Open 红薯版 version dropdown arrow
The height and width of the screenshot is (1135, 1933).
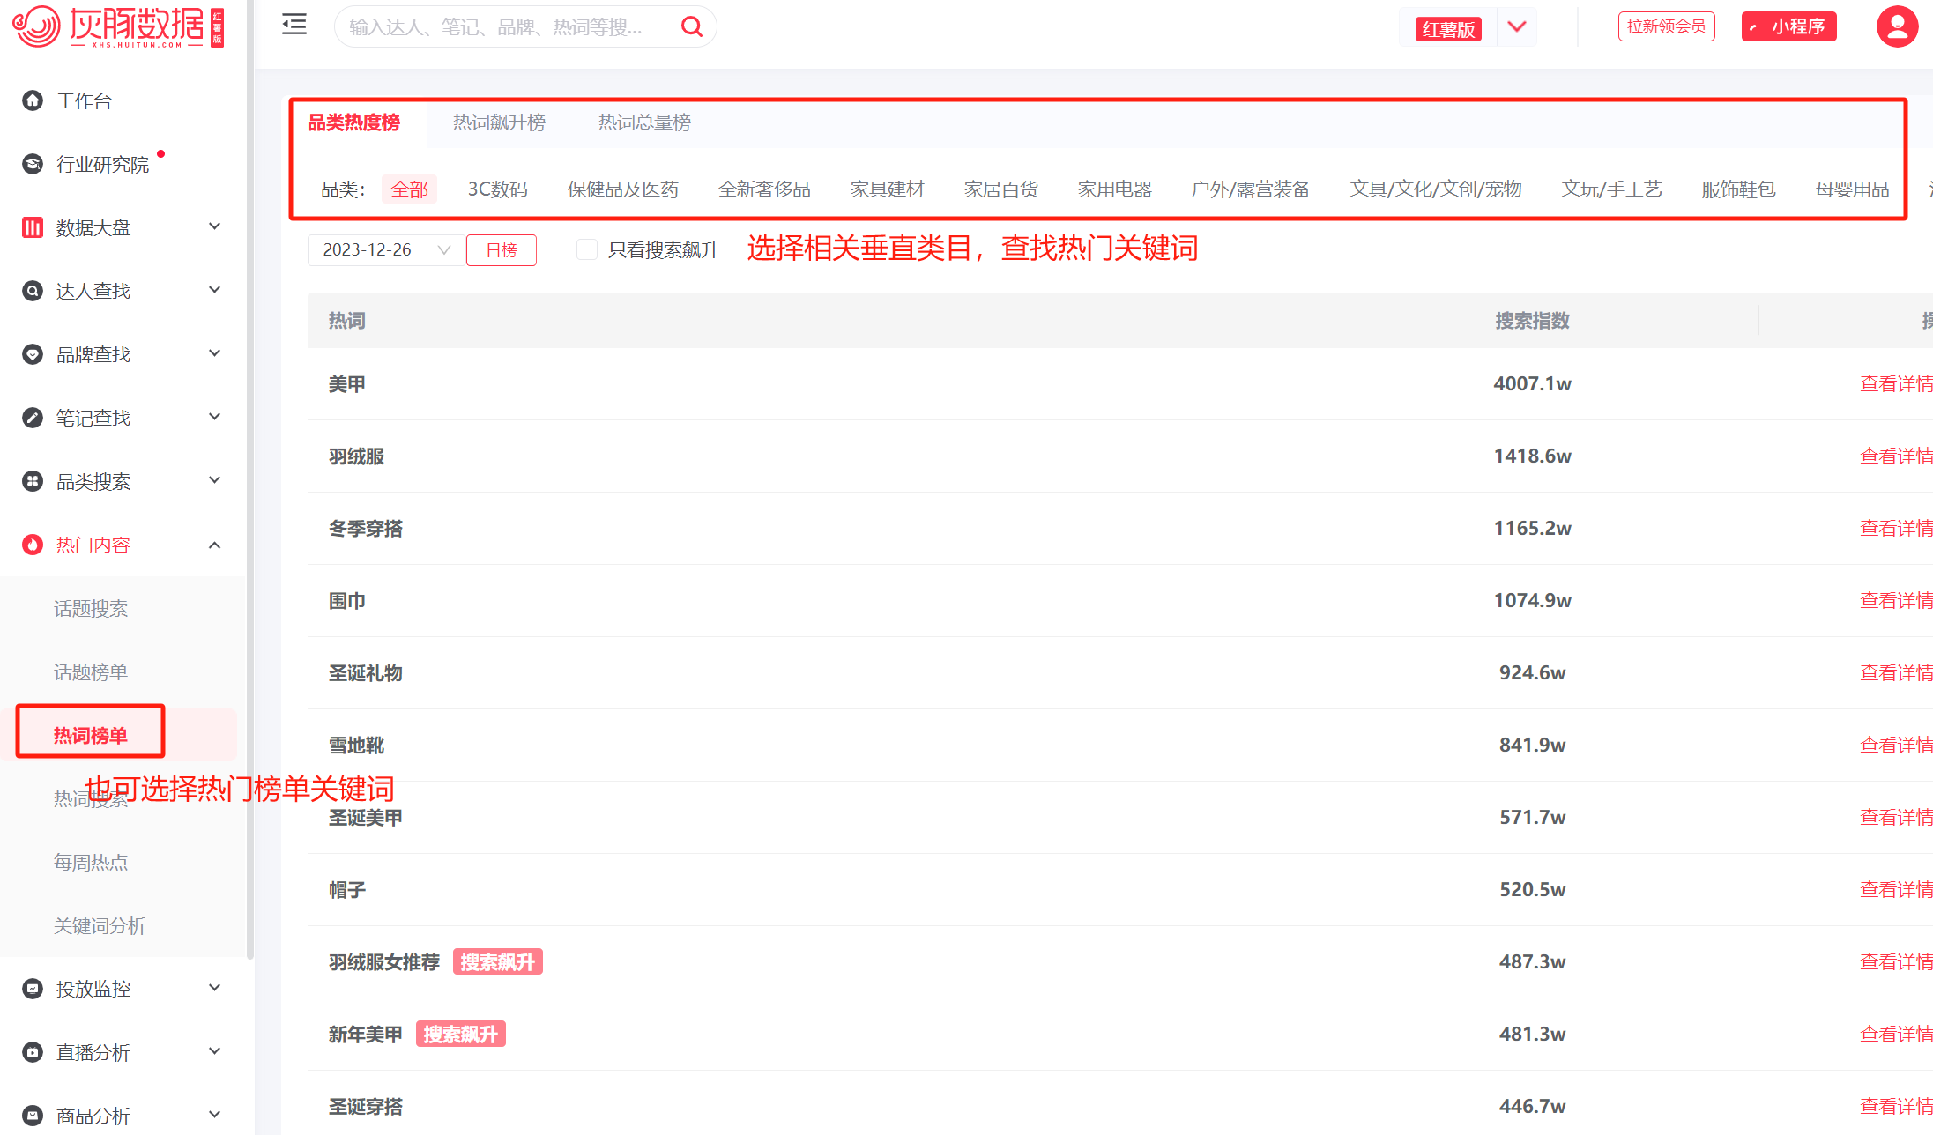(1517, 26)
